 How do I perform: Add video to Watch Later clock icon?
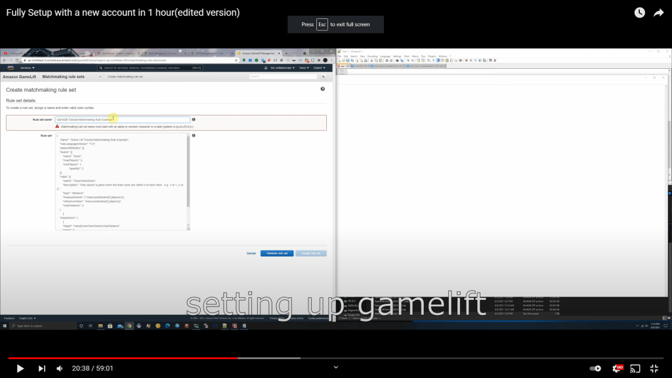[x=639, y=12]
